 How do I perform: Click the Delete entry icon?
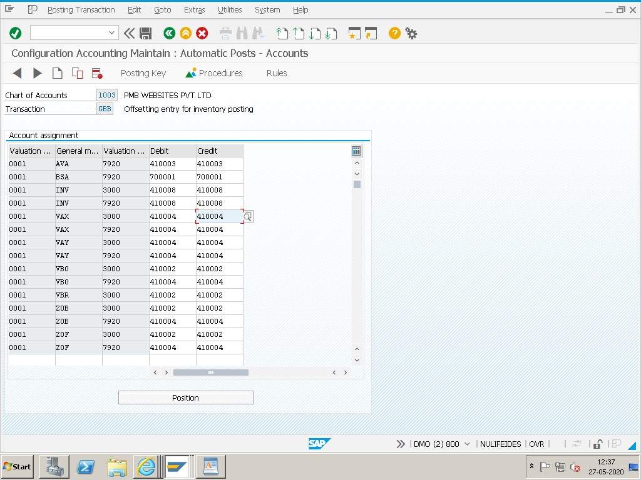[97, 73]
